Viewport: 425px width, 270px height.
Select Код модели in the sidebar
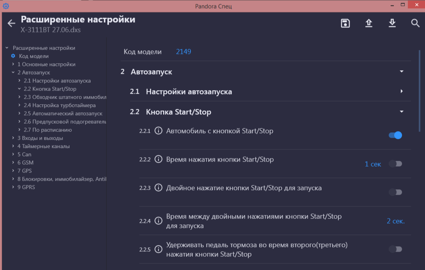tap(34, 56)
